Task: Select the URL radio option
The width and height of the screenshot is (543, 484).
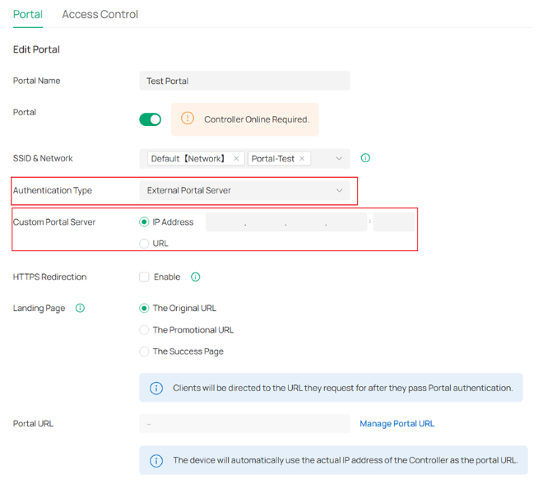Action: point(144,244)
